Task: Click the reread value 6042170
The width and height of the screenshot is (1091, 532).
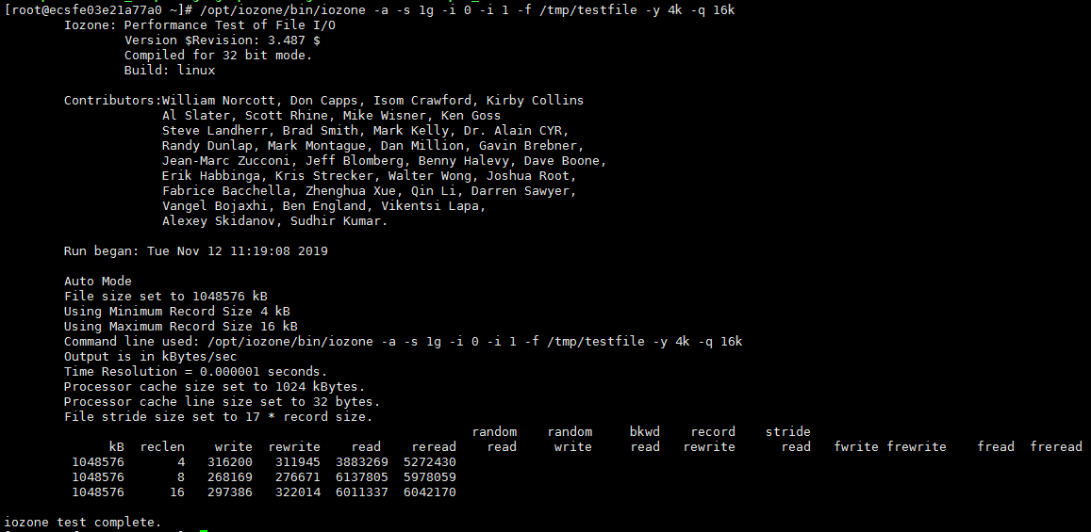Action: click(429, 492)
